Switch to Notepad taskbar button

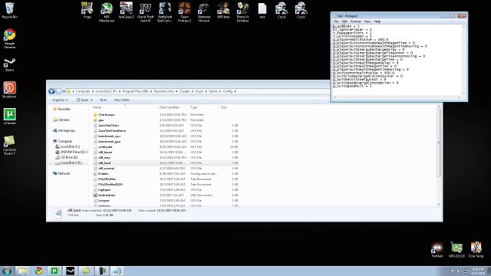click(x=117, y=271)
